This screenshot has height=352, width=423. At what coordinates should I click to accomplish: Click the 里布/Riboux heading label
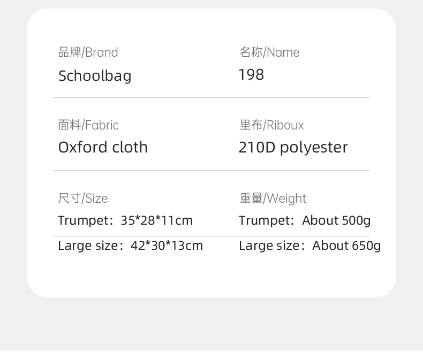[271, 125]
